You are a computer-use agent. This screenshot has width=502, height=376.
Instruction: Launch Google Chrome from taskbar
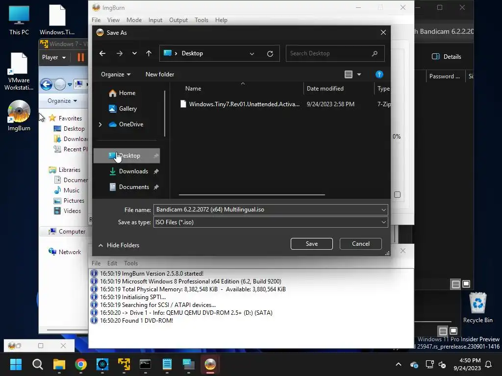pyautogui.click(x=81, y=364)
